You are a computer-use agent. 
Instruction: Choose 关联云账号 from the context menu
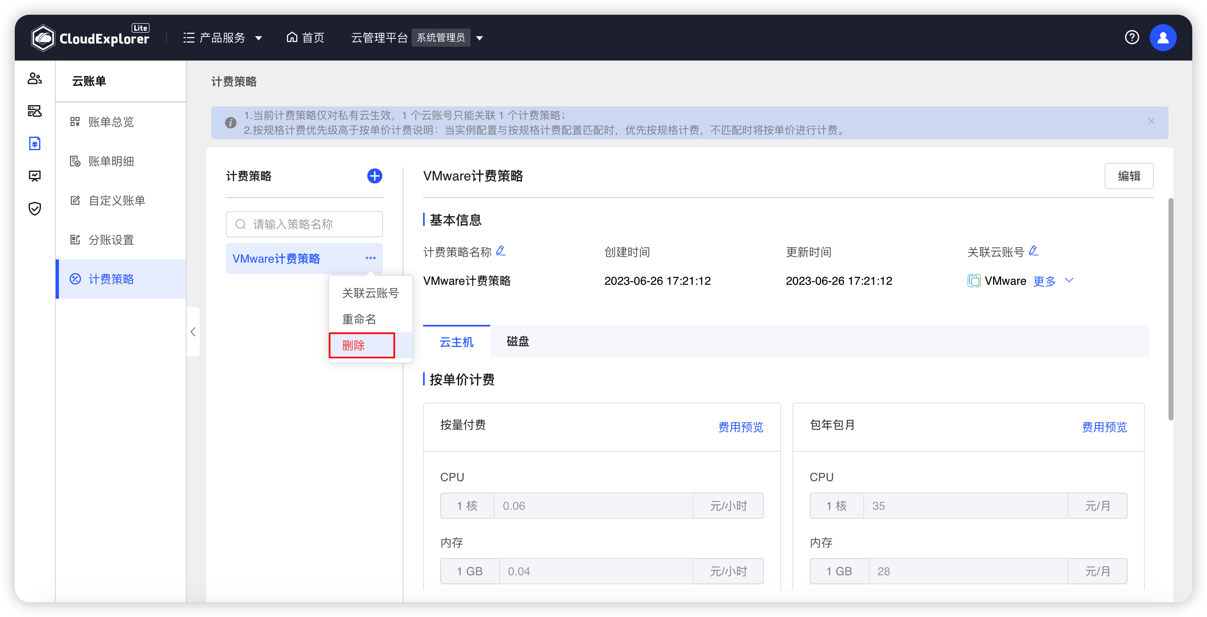click(370, 293)
